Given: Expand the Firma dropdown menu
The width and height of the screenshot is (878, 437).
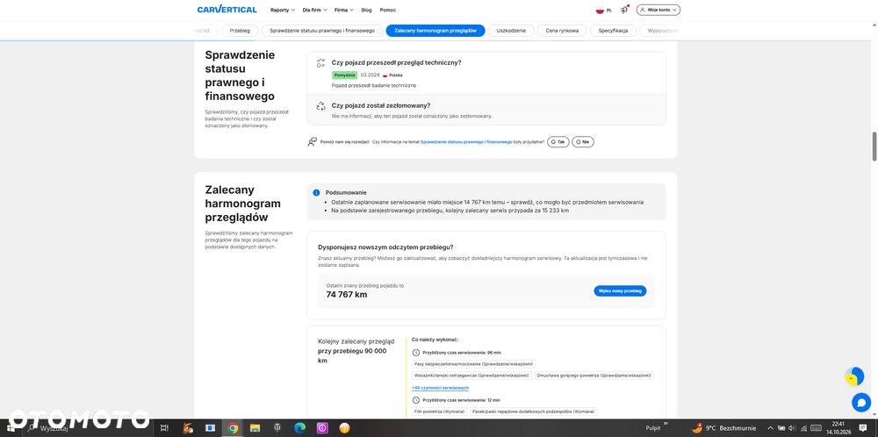Looking at the screenshot, I should click(x=344, y=10).
